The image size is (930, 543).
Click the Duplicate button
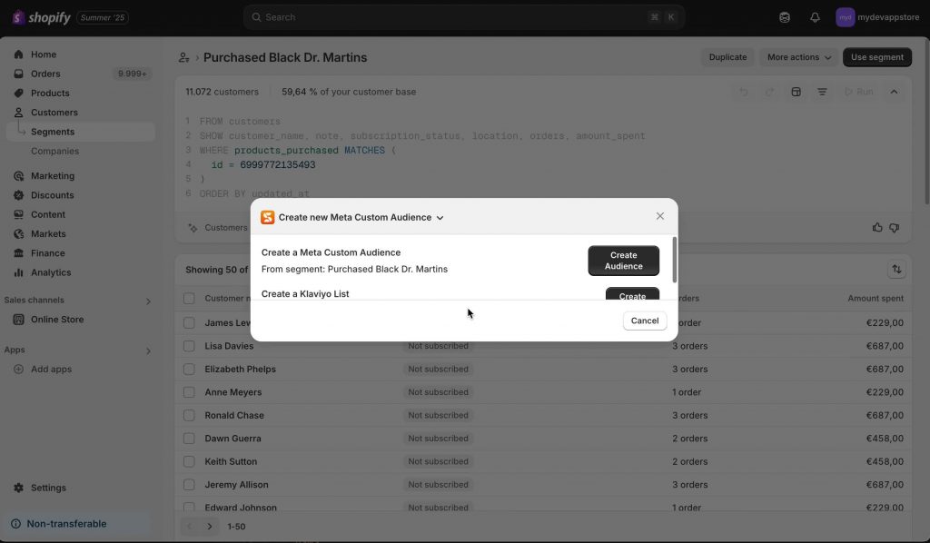727,57
